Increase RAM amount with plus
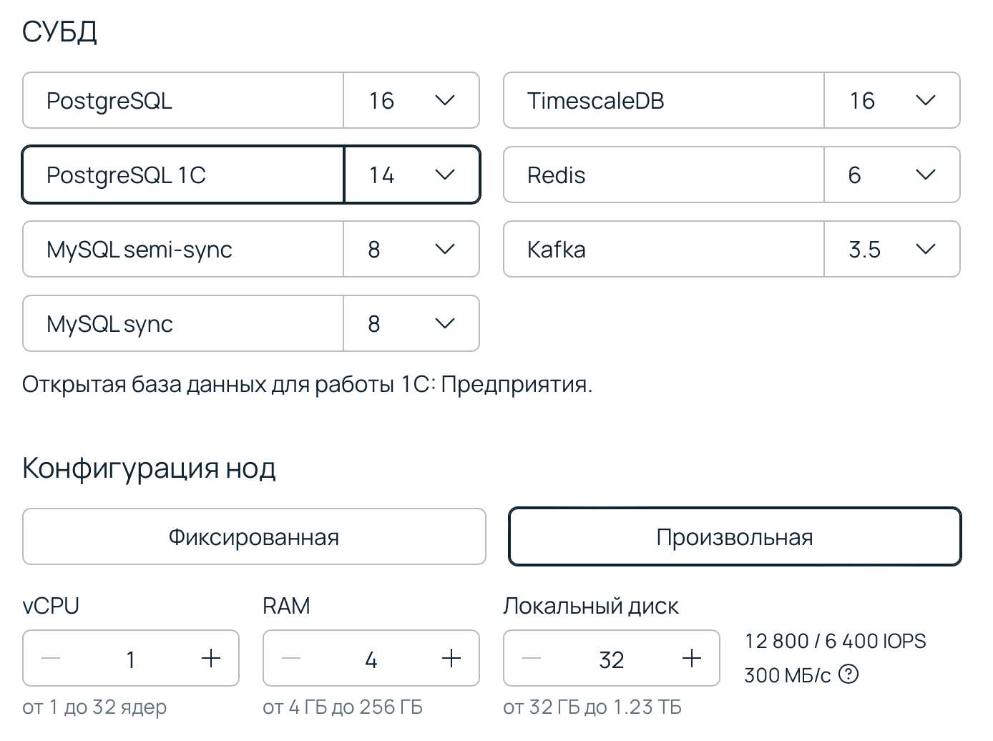Viewport: 993px width, 741px height. coord(451,658)
